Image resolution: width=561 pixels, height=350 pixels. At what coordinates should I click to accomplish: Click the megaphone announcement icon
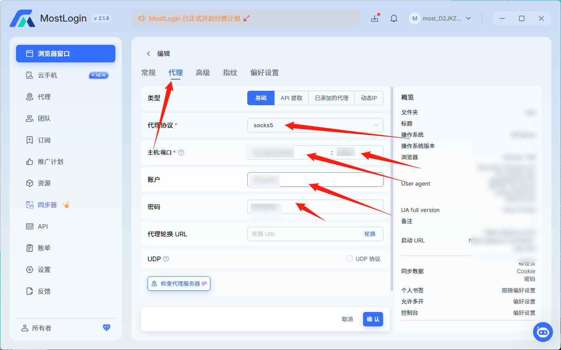tap(141, 18)
